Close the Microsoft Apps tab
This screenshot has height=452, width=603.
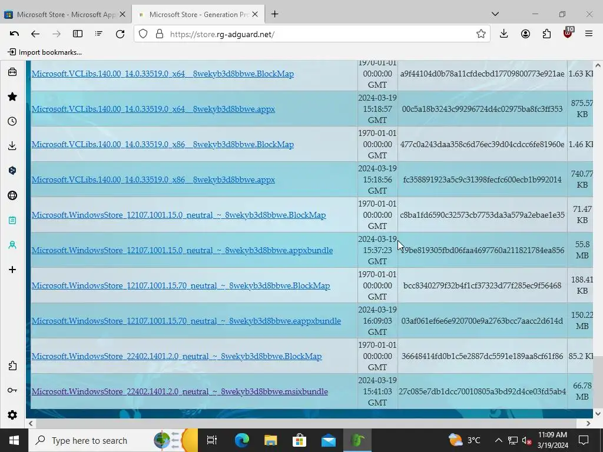122,14
